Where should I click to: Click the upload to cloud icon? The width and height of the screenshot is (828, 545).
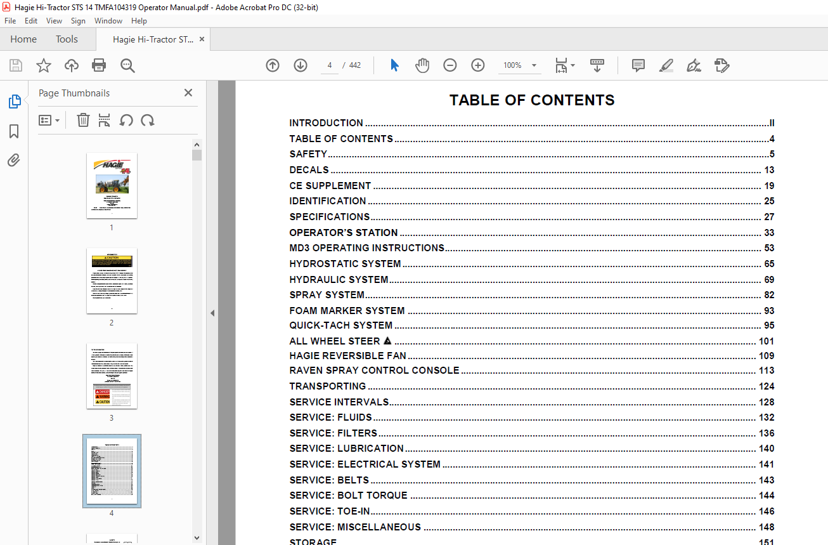(x=72, y=65)
